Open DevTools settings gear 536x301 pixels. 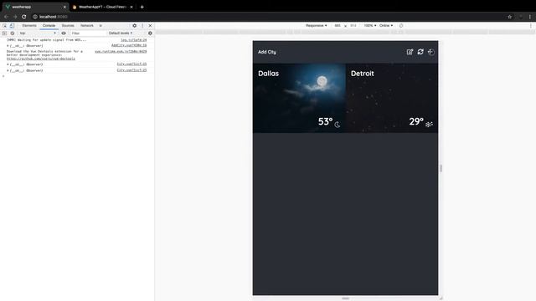134,26
